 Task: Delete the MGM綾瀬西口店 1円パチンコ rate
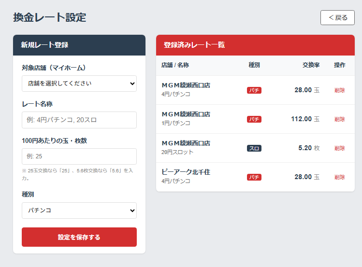339,119
